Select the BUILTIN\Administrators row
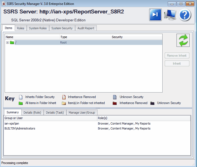The height and width of the screenshot is (167, 197). coord(97,128)
